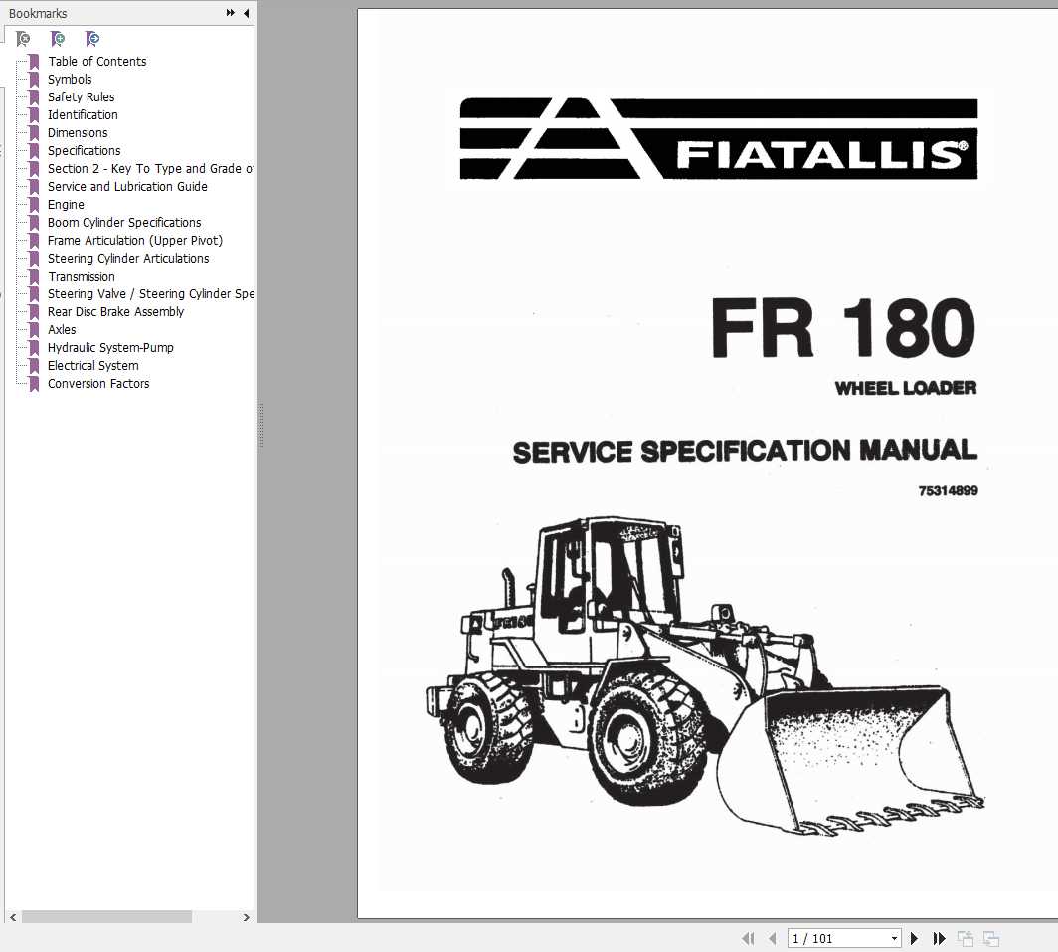This screenshot has width=1058, height=952.
Task: Select the Transmission bookmark
Action: 81,276
